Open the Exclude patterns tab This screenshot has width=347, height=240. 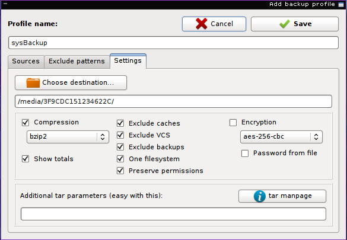77,62
